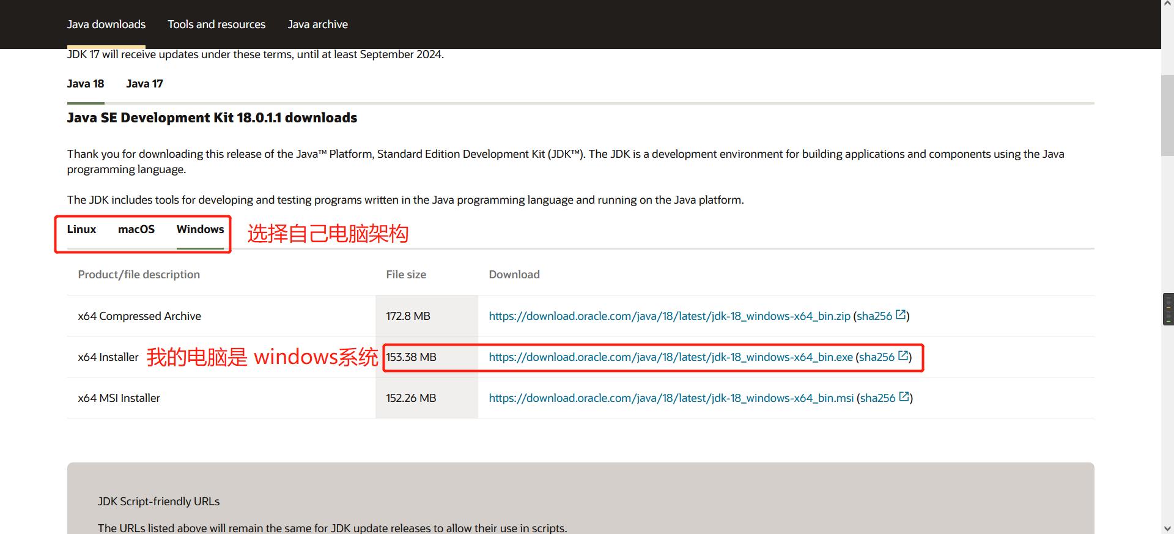Click external-link icon beside exe sha256

tap(903, 356)
